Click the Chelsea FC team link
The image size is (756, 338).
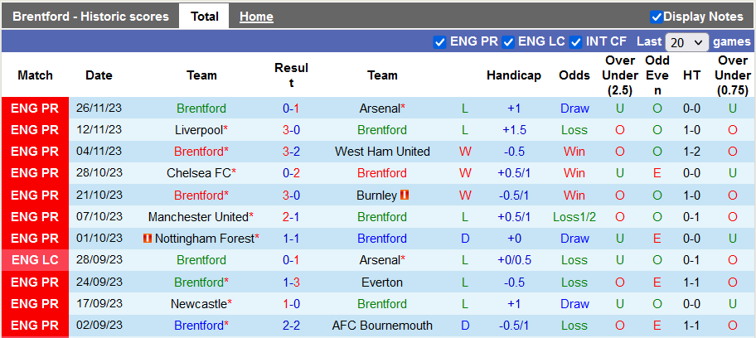pos(199,173)
